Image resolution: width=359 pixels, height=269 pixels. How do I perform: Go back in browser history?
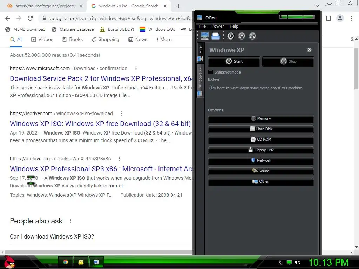[x=8, y=18]
